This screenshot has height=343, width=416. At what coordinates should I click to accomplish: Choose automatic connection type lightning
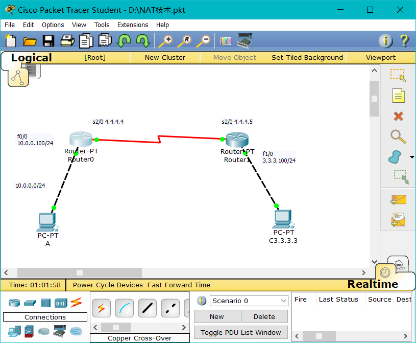click(x=102, y=308)
